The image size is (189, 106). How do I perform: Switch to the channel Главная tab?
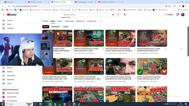[x=45, y=21]
